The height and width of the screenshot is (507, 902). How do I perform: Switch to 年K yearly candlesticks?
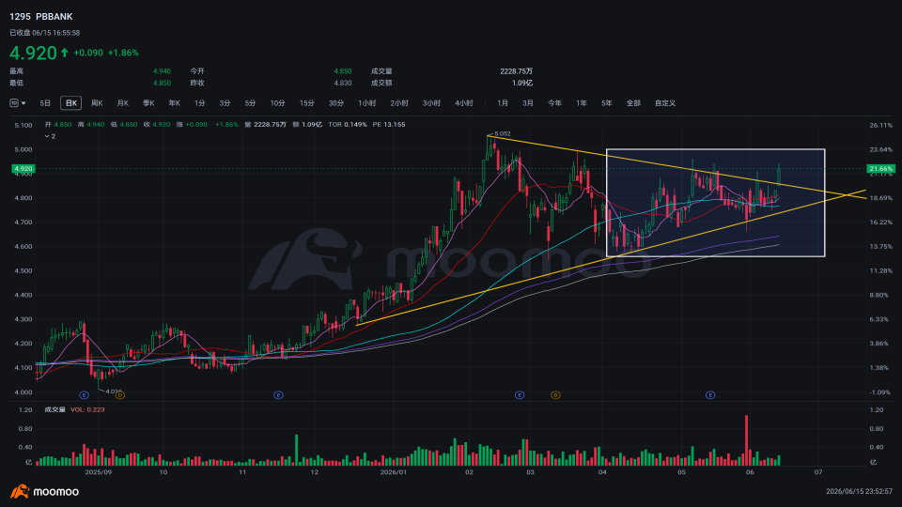coord(175,103)
